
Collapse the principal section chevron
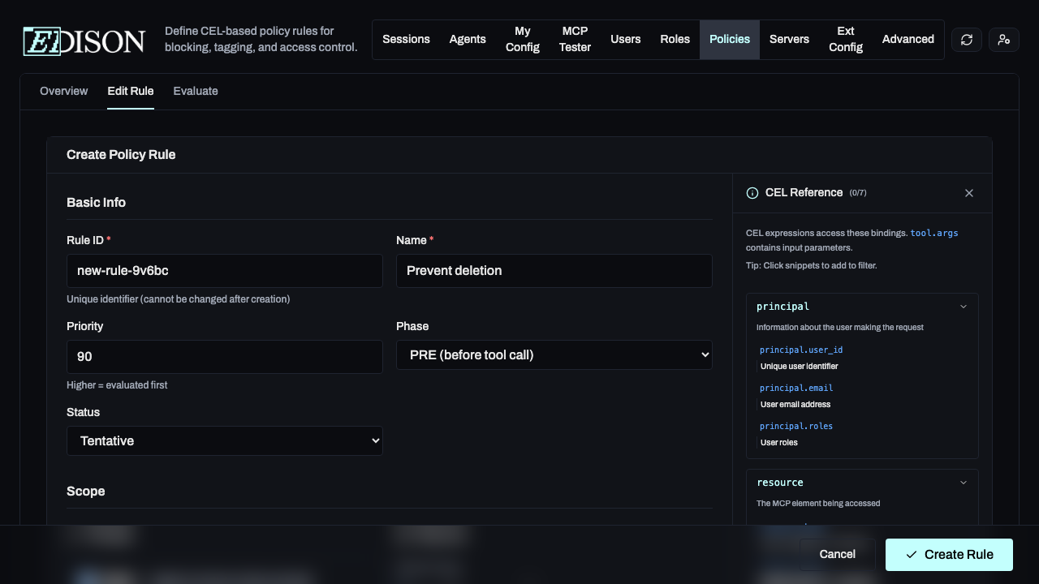pyautogui.click(x=964, y=307)
